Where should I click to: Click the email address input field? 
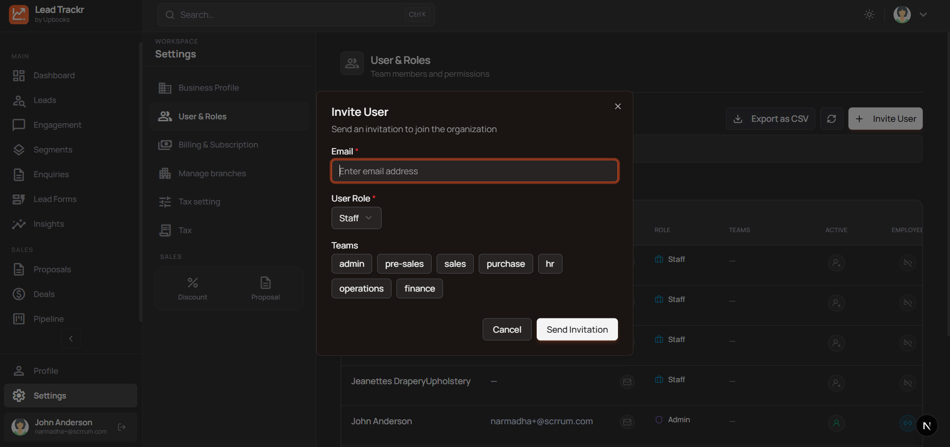tap(474, 171)
